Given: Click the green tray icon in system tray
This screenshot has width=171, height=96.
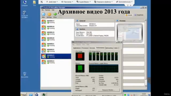Looking at the screenshot, I should click(x=125, y=95).
